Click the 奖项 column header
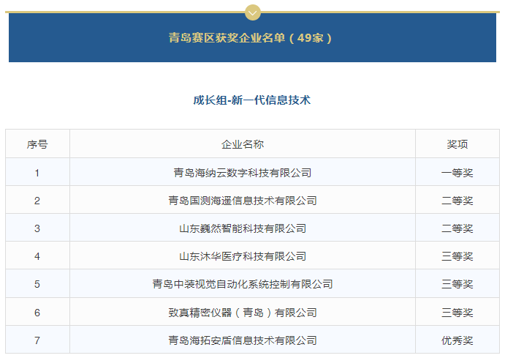The width and height of the screenshot is (505, 358). pos(457,143)
